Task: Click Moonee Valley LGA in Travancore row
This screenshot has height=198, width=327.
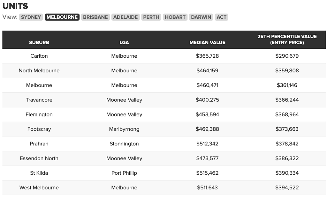Action: (x=124, y=100)
